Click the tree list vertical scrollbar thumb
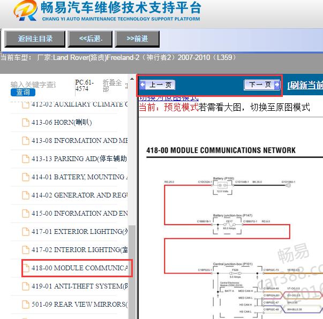Image resolution: width=323 pixels, height=319 pixels. (x=132, y=272)
